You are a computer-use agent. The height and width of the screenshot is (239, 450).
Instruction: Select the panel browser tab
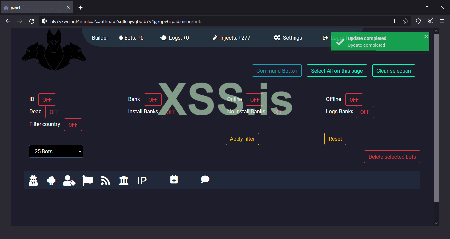[x=37, y=7]
